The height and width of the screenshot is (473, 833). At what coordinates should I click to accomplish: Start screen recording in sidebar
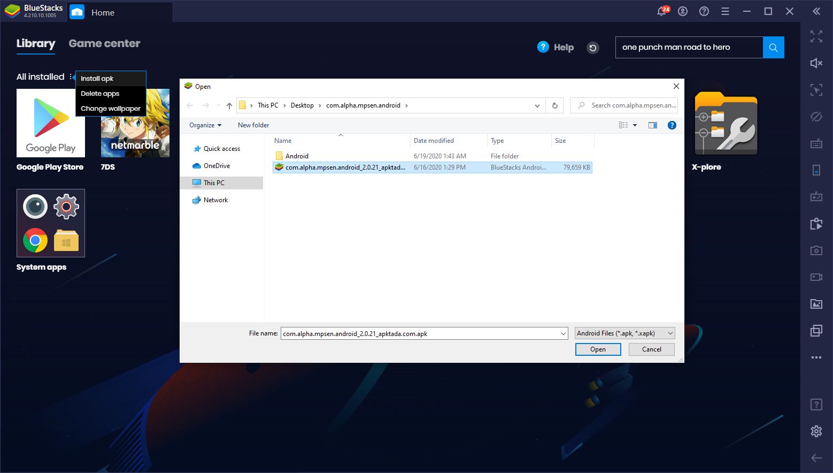pyautogui.click(x=816, y=277)
